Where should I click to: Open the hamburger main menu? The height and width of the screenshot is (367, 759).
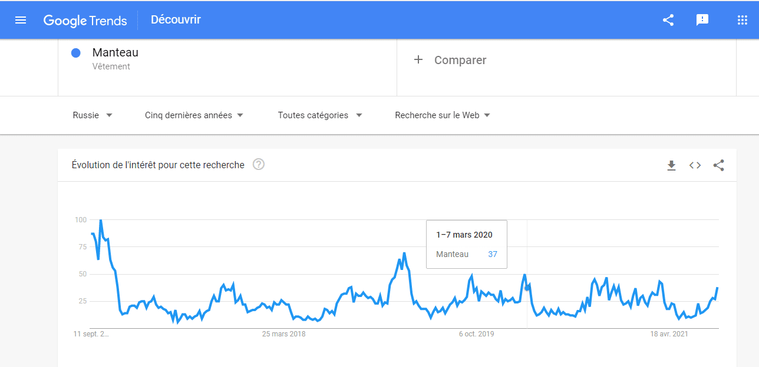(21, 20)
